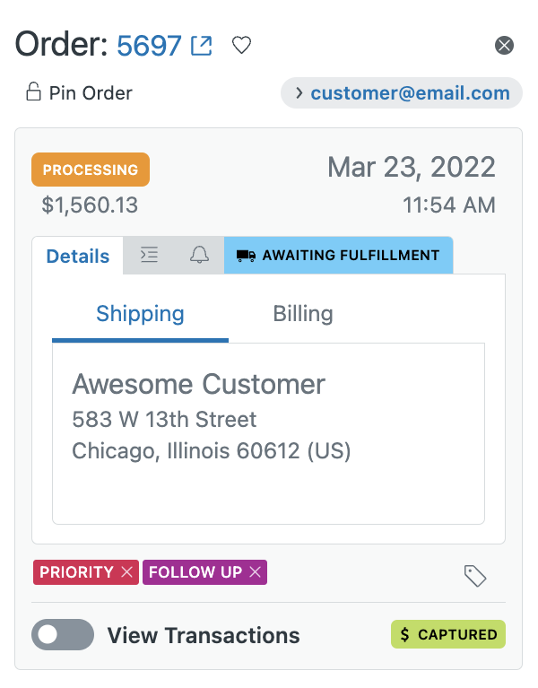Open the Awaiting Fulfillment status badge

pos(339,256)
